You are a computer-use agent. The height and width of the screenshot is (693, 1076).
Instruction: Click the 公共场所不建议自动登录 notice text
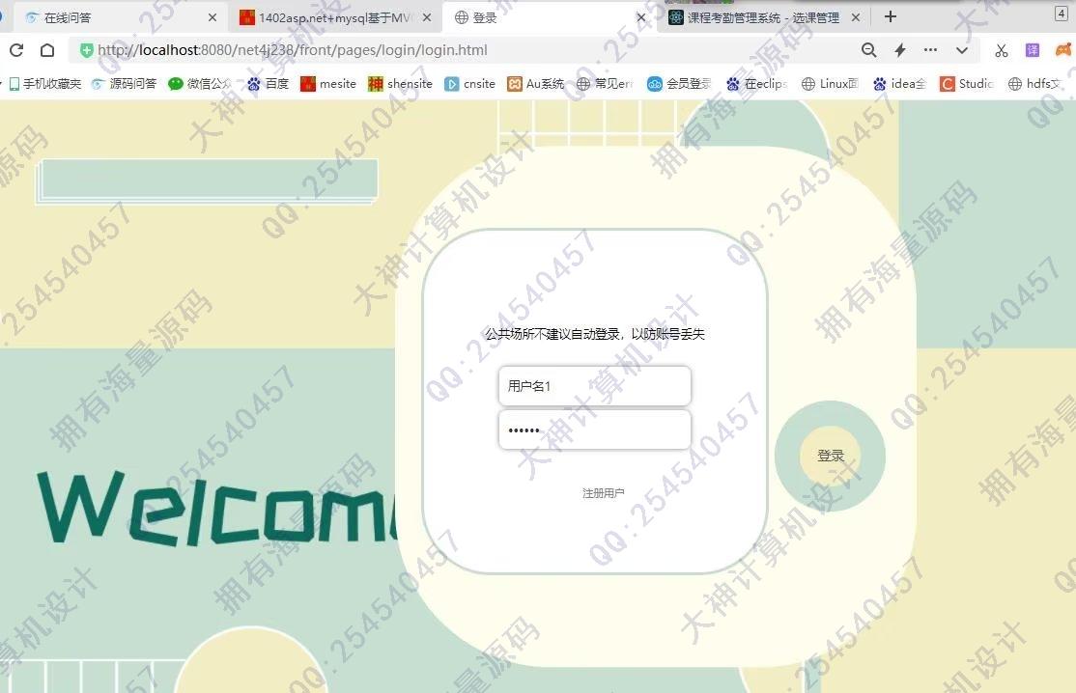point(595,334)
